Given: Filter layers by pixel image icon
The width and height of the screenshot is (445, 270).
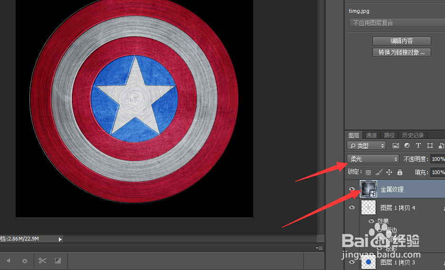Looking at the screenshot, I should point(396,146).
